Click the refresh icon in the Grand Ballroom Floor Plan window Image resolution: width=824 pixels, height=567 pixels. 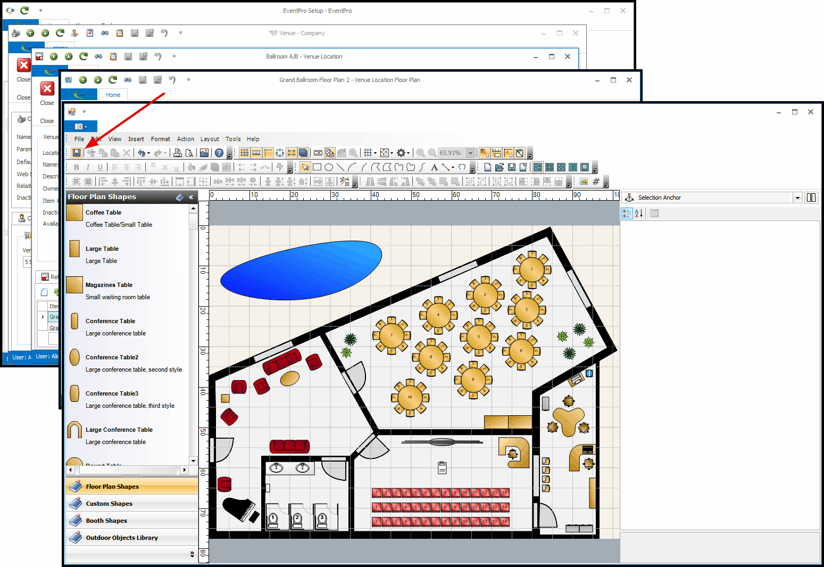click(x=113, y=80)
